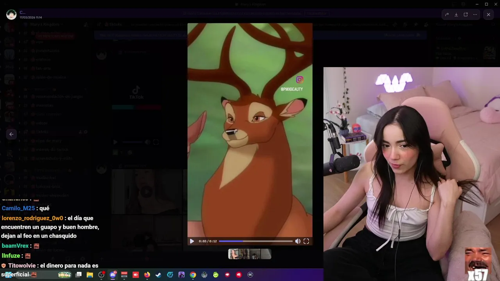Select the second thumbnail in the media strip
This screenshot has height=281, width=500.
[x=244, y=254]
